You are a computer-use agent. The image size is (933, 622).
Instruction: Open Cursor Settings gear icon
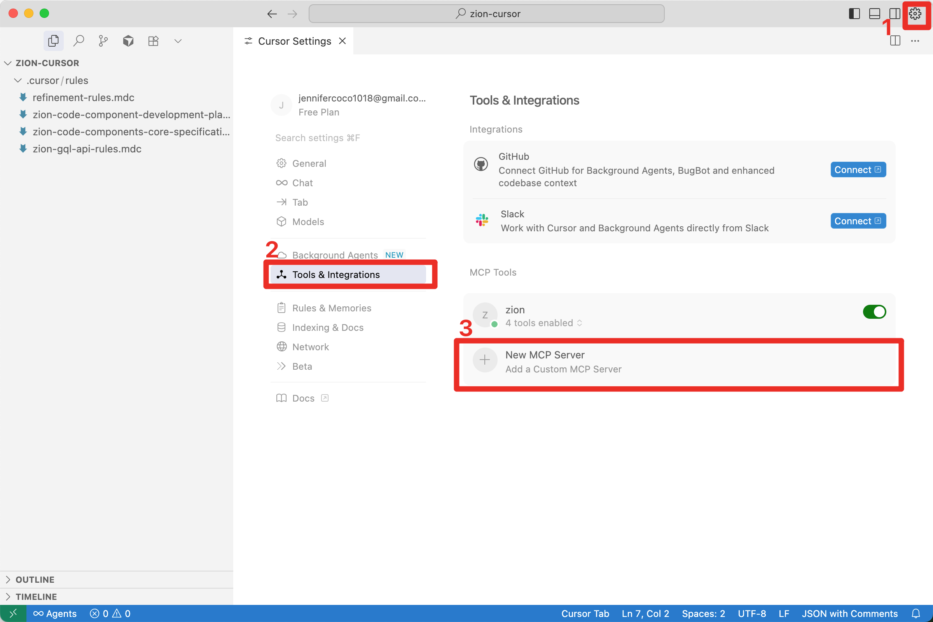point(915,14)
